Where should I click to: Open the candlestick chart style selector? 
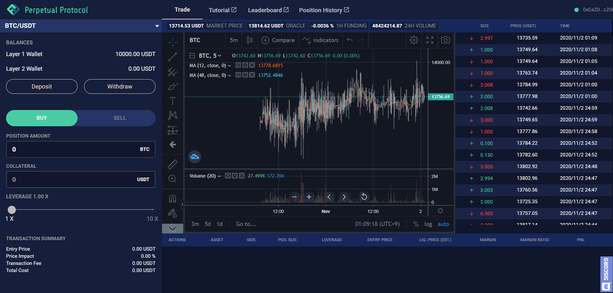coord(250,40)
